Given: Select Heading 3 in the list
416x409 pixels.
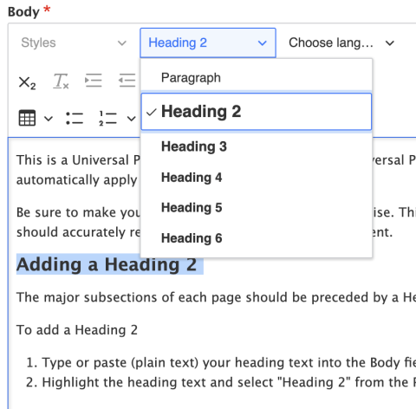Looking at the screenshot, I should (x=257, y=146).
